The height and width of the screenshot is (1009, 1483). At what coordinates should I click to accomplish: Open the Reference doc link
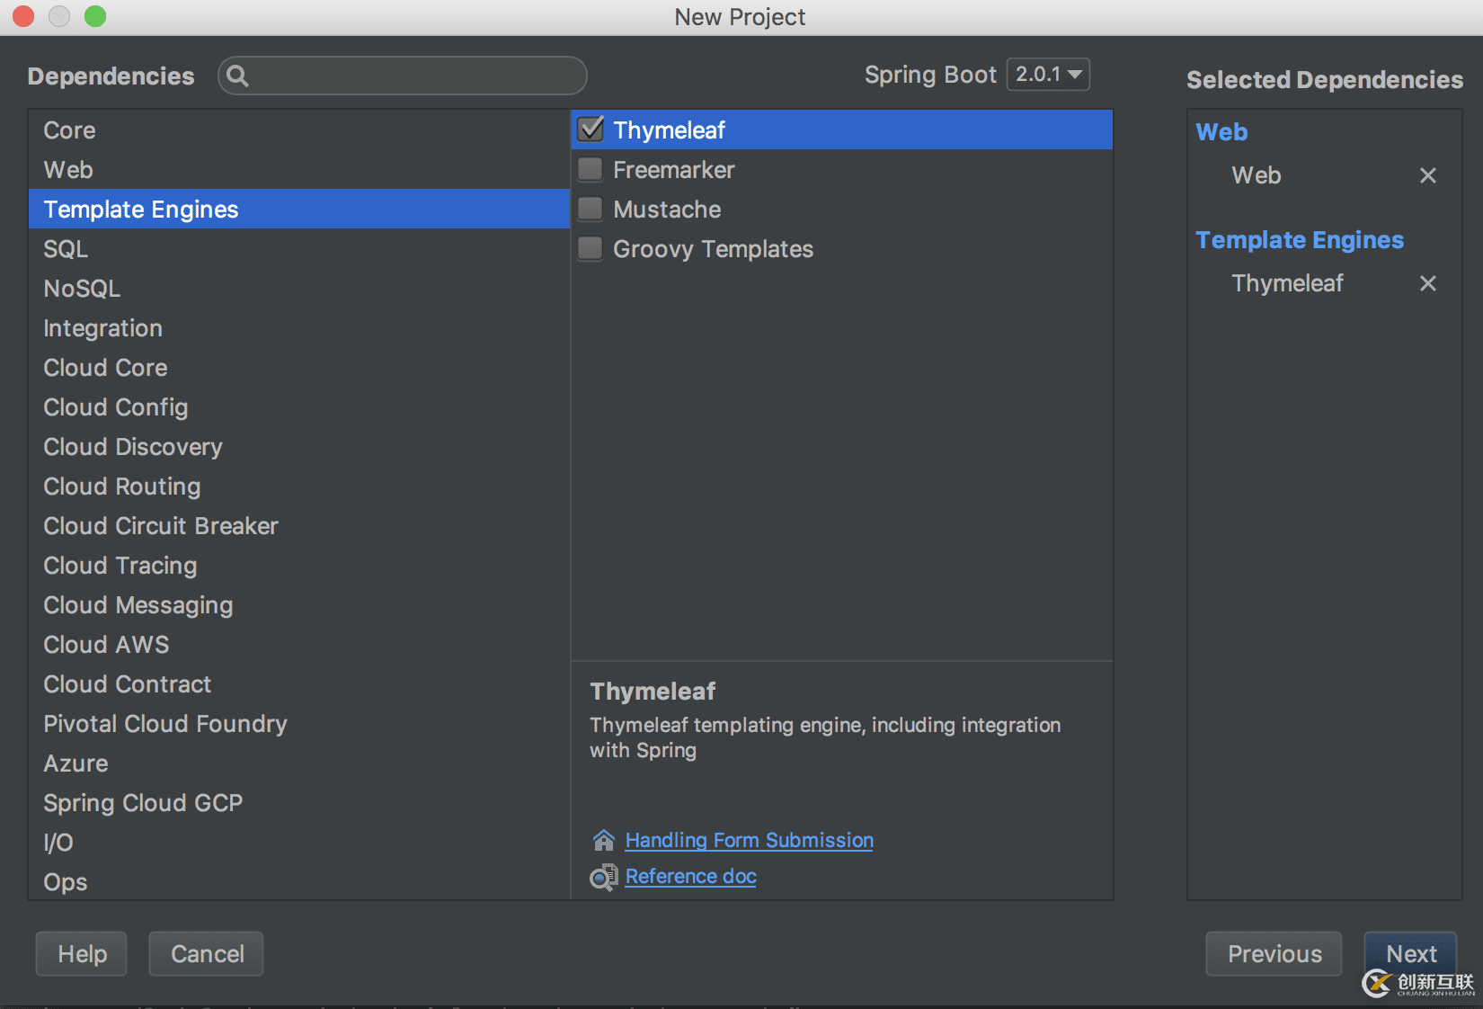[x=691, y=876]
